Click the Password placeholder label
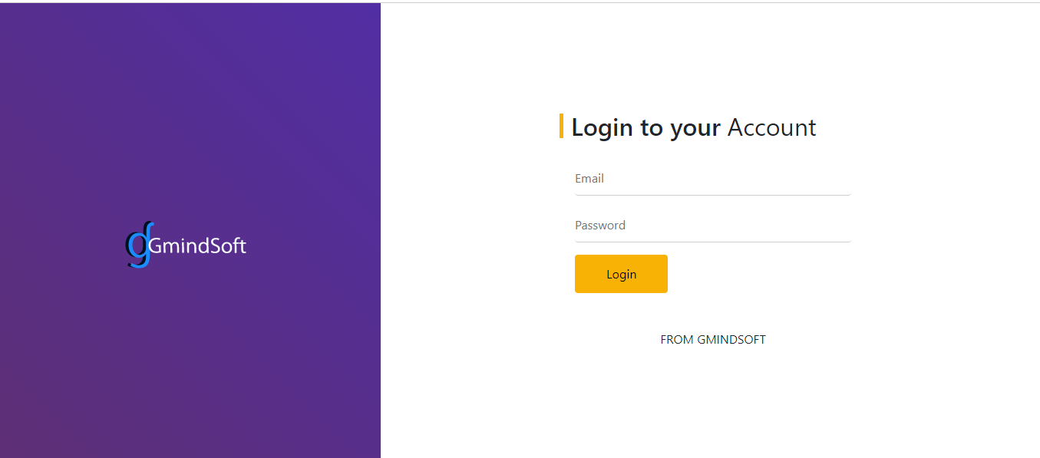This screenshot has height=458, width=1040. [600, 226]
